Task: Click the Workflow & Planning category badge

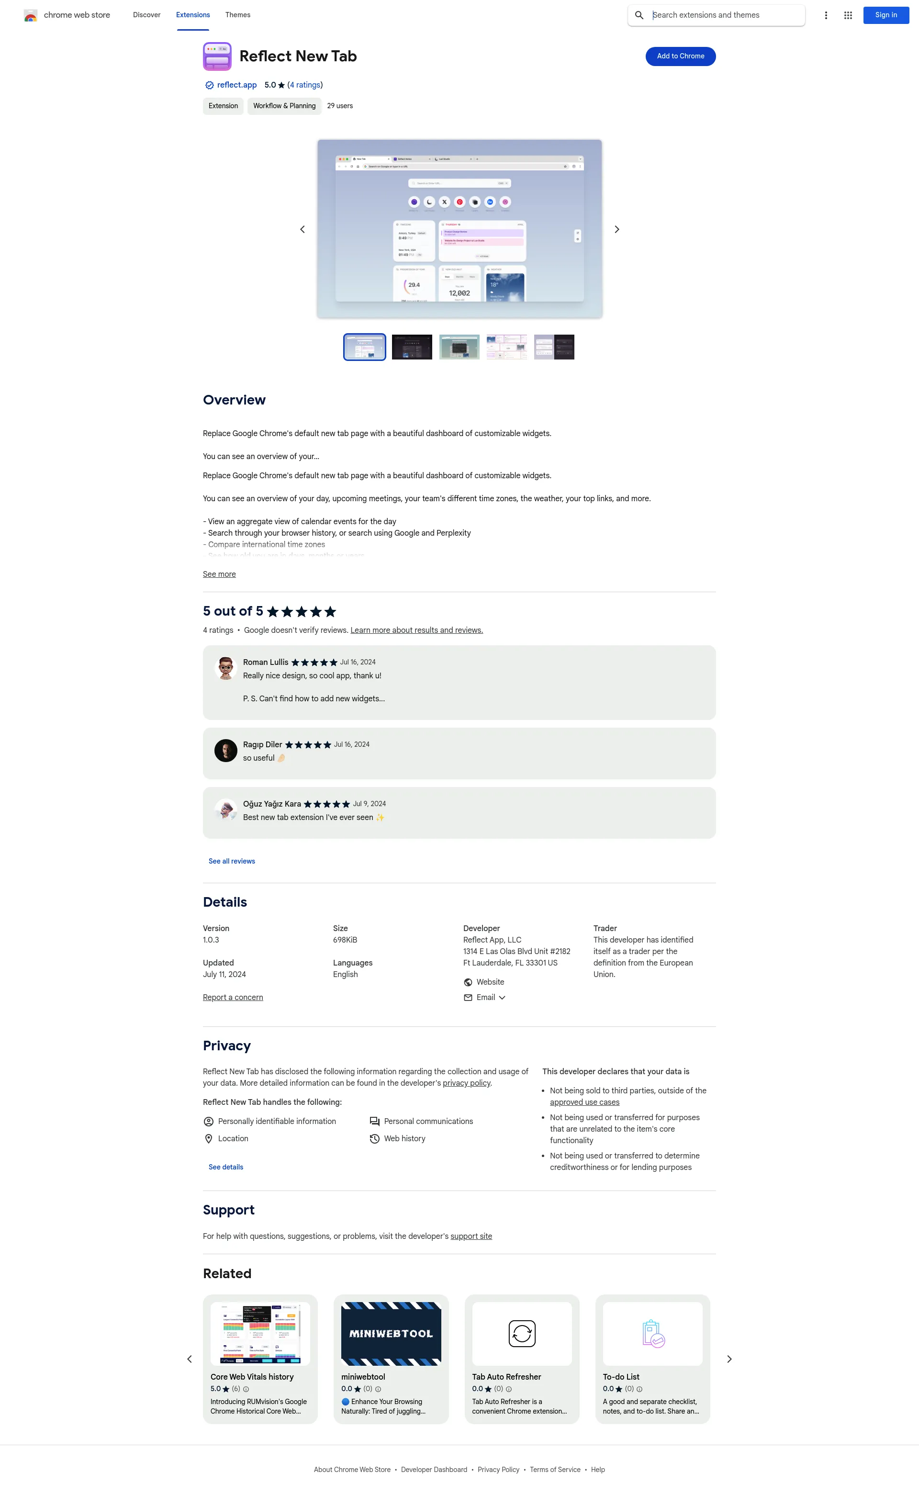Action: 283,106
